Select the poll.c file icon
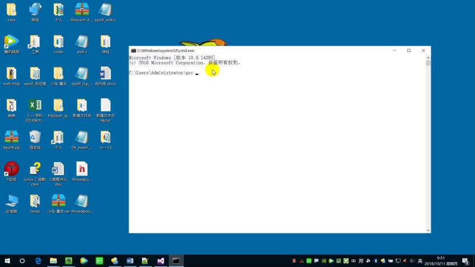The width and height of the screenshot is (475, 267). (x=82, y=44)
